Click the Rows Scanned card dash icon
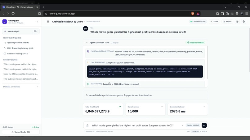Screen dimensions: 250x140 click(x=162, y=107)
